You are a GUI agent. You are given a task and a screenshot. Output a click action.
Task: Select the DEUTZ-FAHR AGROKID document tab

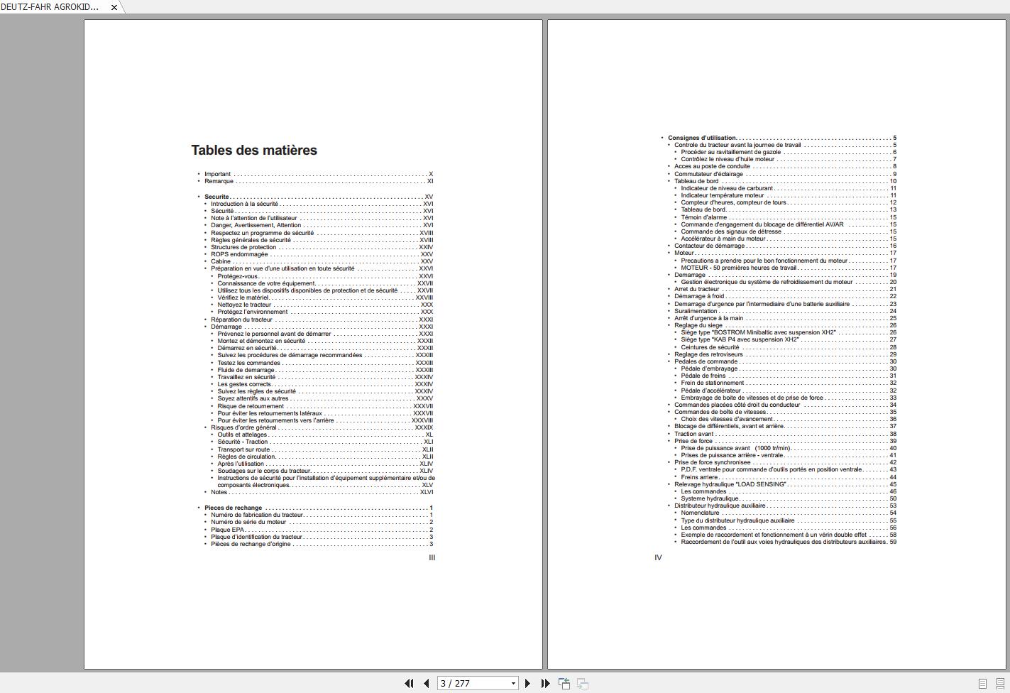point(50,7)
